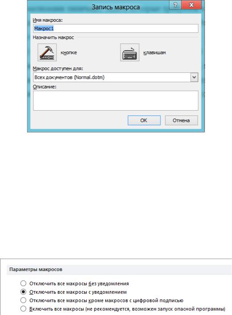Select Отключить все макросы без уведомления
The height and width of the screenshot is (315, 232).
coord(24,283)
